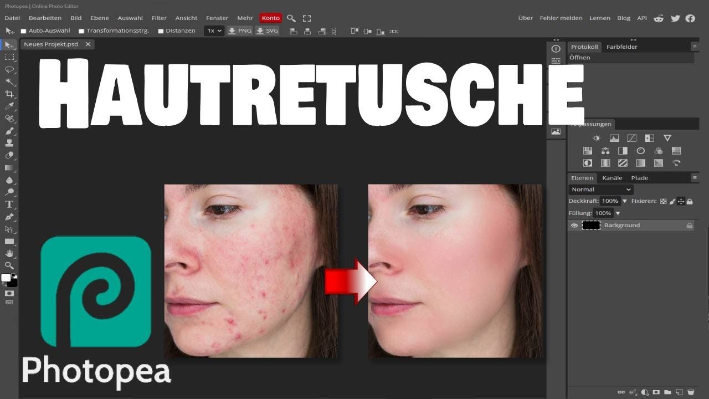This screenshot has height=399, width=709.
Task: Add a Black & White adjustment
Action: point(623,151)
